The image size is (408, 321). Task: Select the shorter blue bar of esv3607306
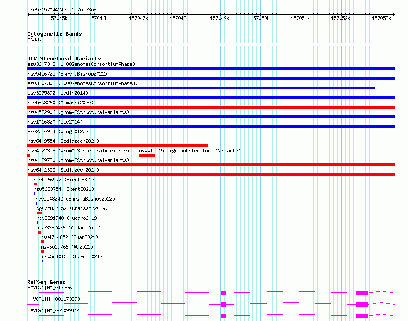201,88
